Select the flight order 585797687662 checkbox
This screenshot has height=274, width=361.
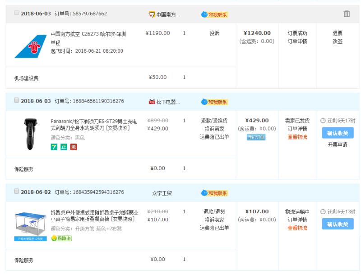[17, 13]
